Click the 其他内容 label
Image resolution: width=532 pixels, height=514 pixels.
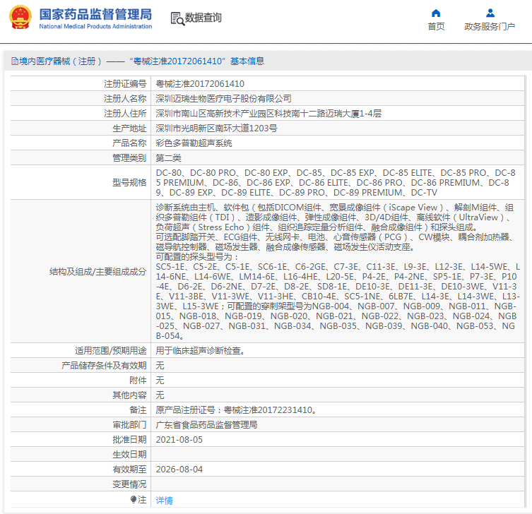129,395
